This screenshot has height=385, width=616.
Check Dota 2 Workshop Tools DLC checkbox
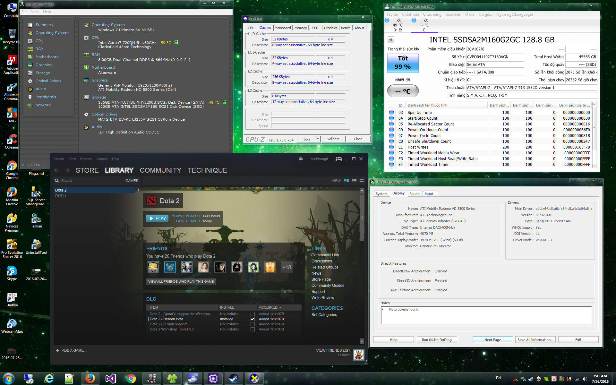click(252, 329)
